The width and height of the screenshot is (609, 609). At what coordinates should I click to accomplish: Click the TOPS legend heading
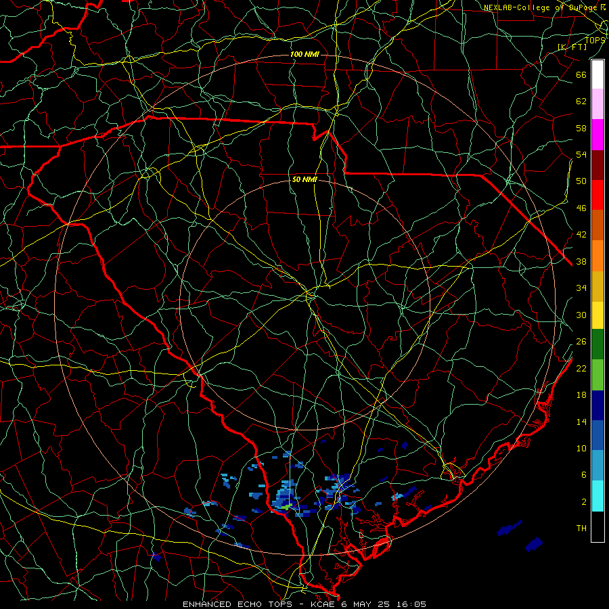[x=595, y=40]
